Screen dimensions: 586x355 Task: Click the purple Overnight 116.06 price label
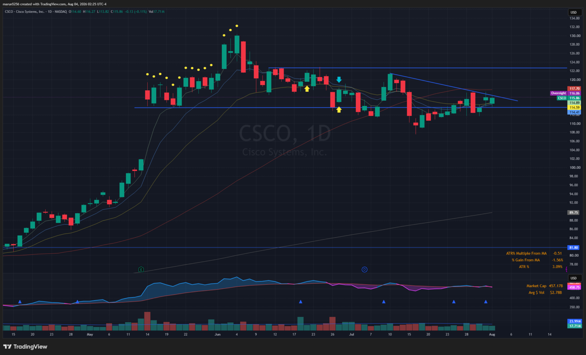tap(566, 93)
